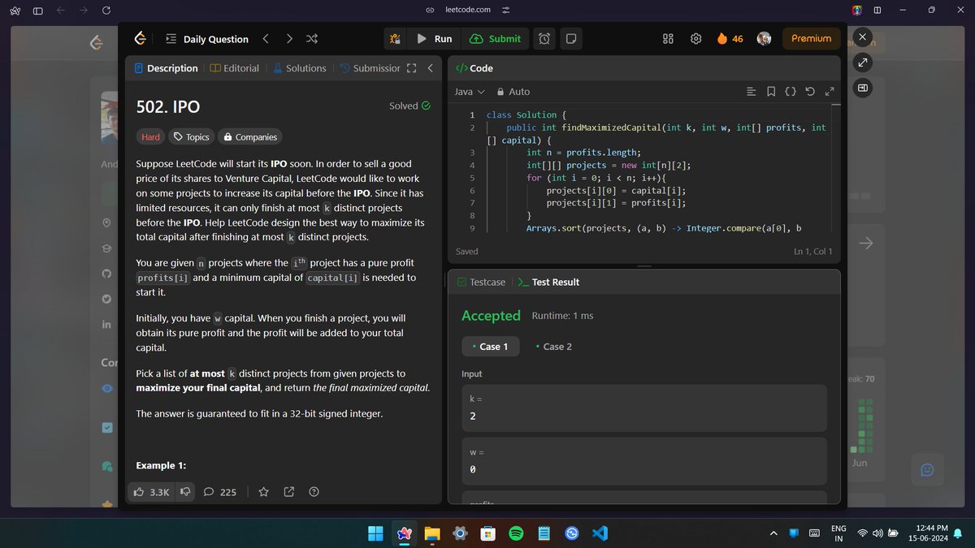This screenshot has height=548, width=975.
Task: Expand the Topics tag
Action: (192, 137)
